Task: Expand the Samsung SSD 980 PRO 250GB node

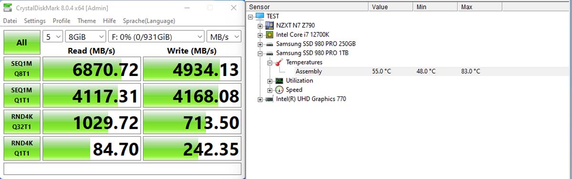Action: [x=260, y=44]
